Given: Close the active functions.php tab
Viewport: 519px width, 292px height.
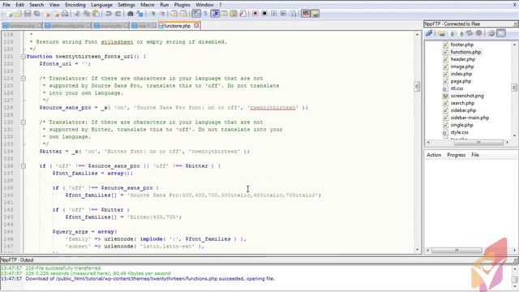Looking at the screenshot, I should click(x=196, y=25).
